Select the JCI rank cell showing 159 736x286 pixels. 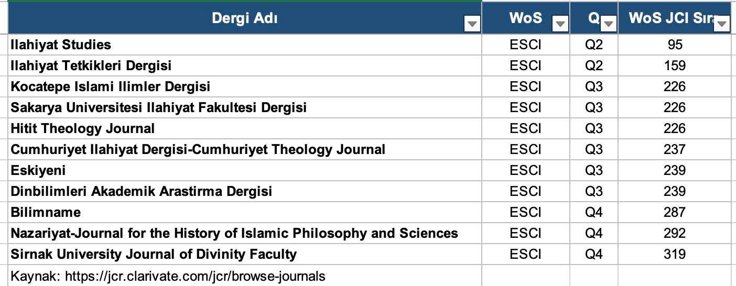tap(674, 65)
